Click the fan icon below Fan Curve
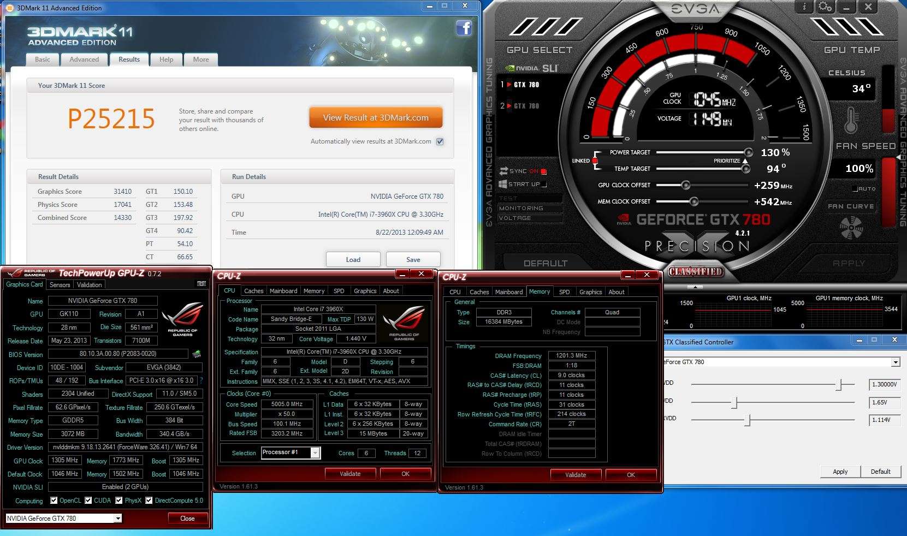 851,228
